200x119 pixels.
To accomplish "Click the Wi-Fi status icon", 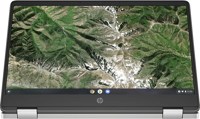I will pos(182,91).
